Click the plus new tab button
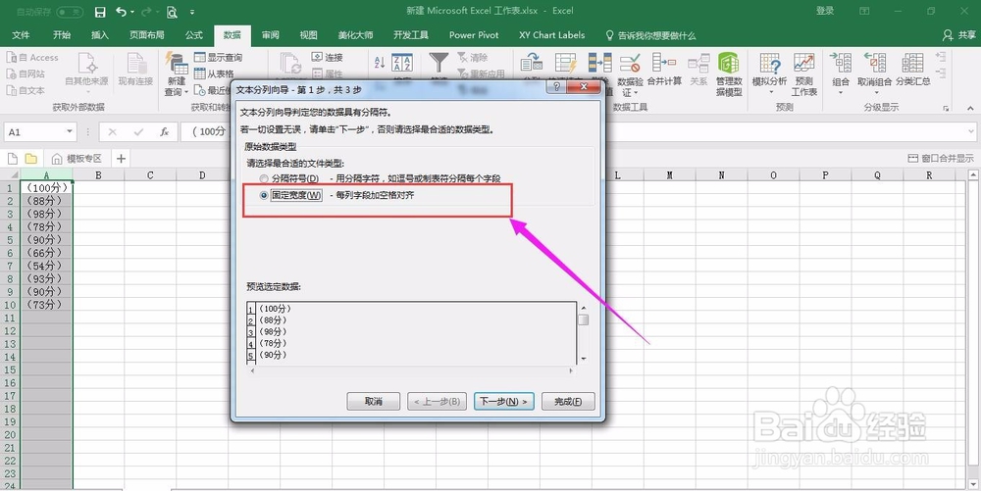The image size is (981, 491). pyautogui.click(x=122, y=159)
